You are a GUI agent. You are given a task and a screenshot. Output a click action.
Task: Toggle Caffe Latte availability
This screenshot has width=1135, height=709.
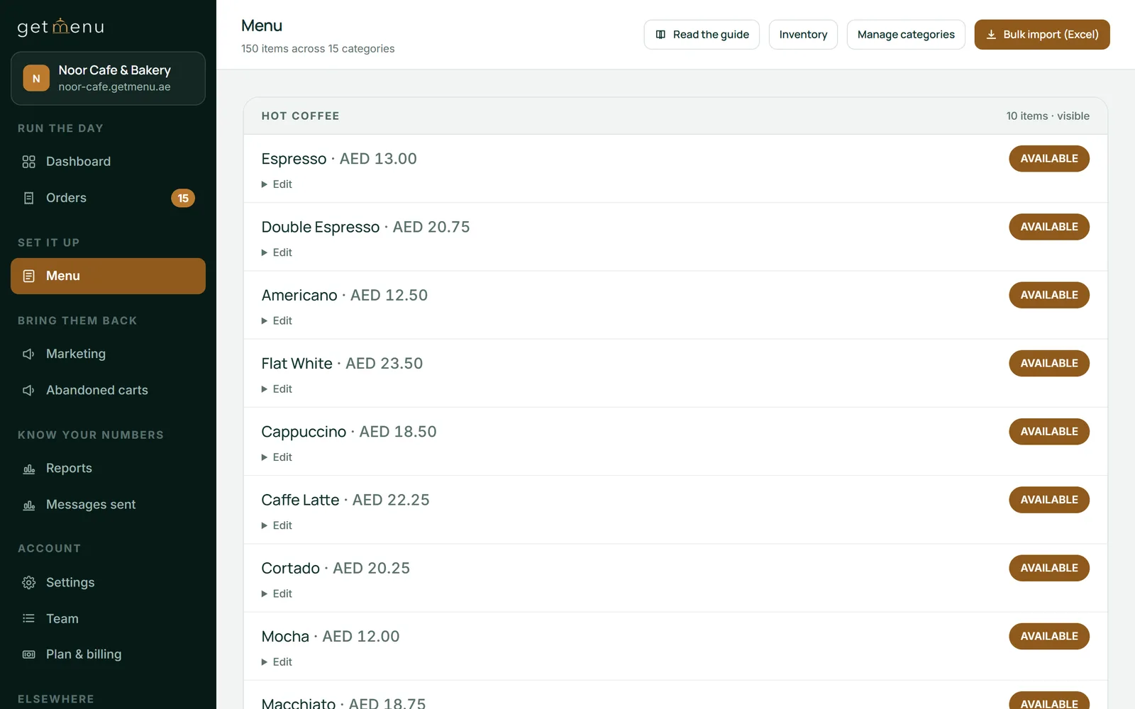coord(1049,500)
